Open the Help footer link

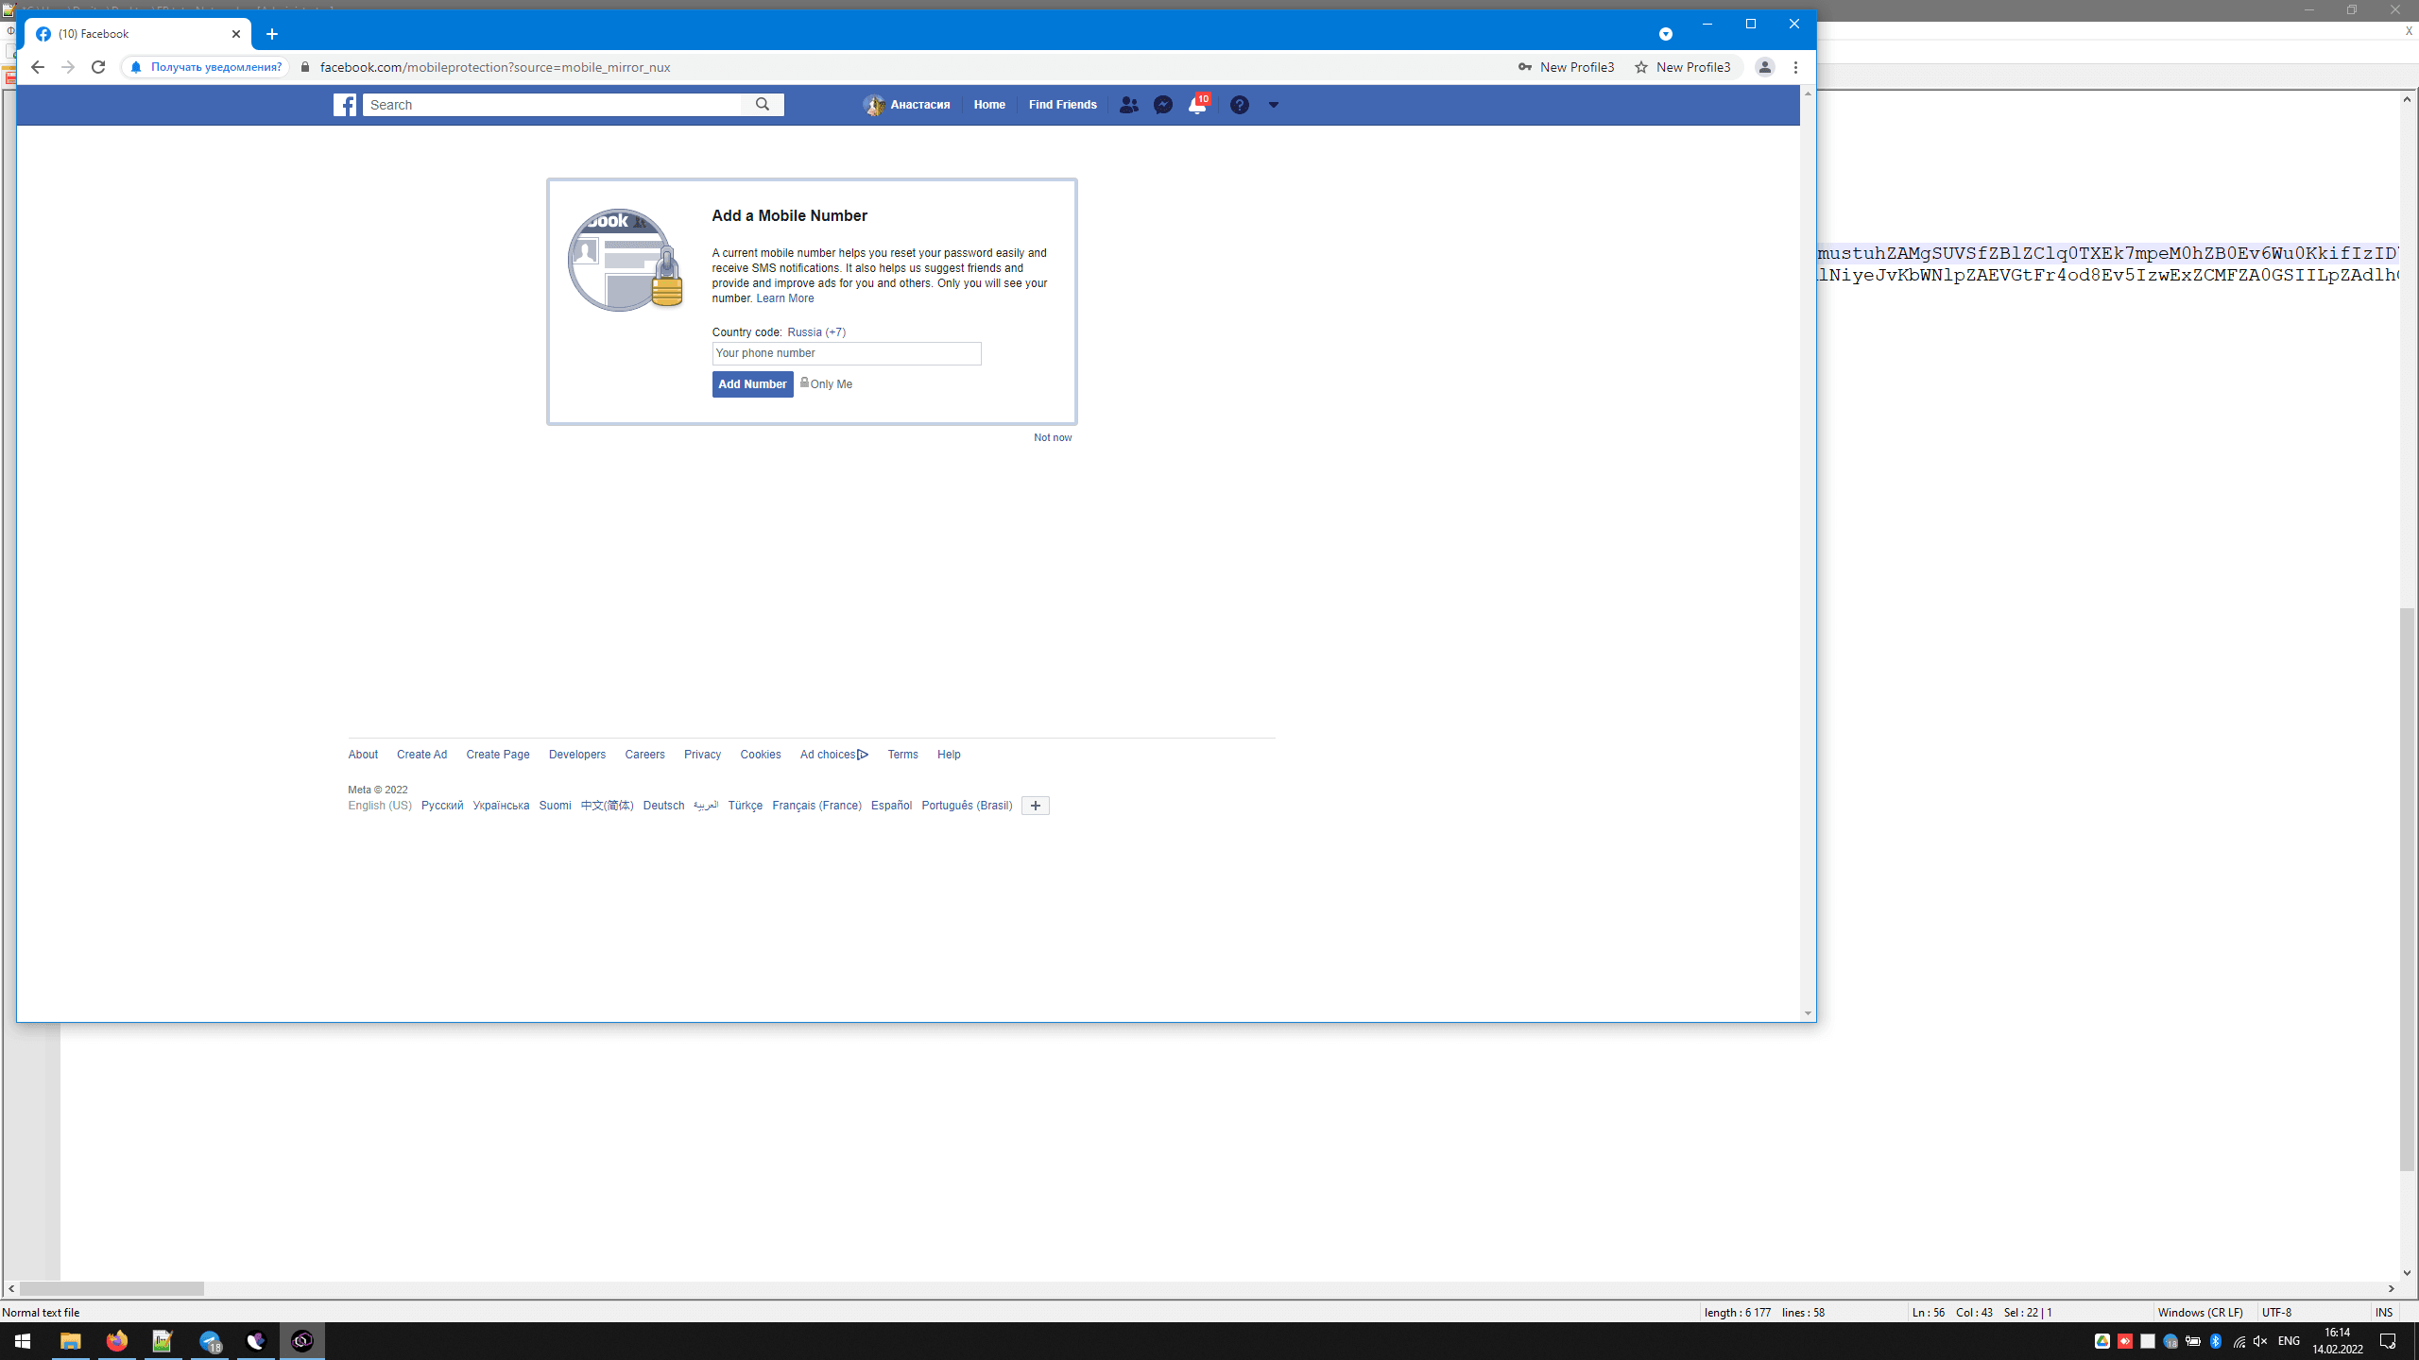949,755
